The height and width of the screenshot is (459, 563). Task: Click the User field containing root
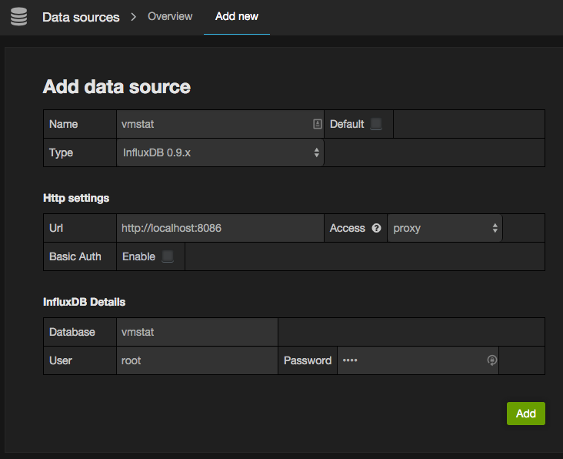coord(197,360)
